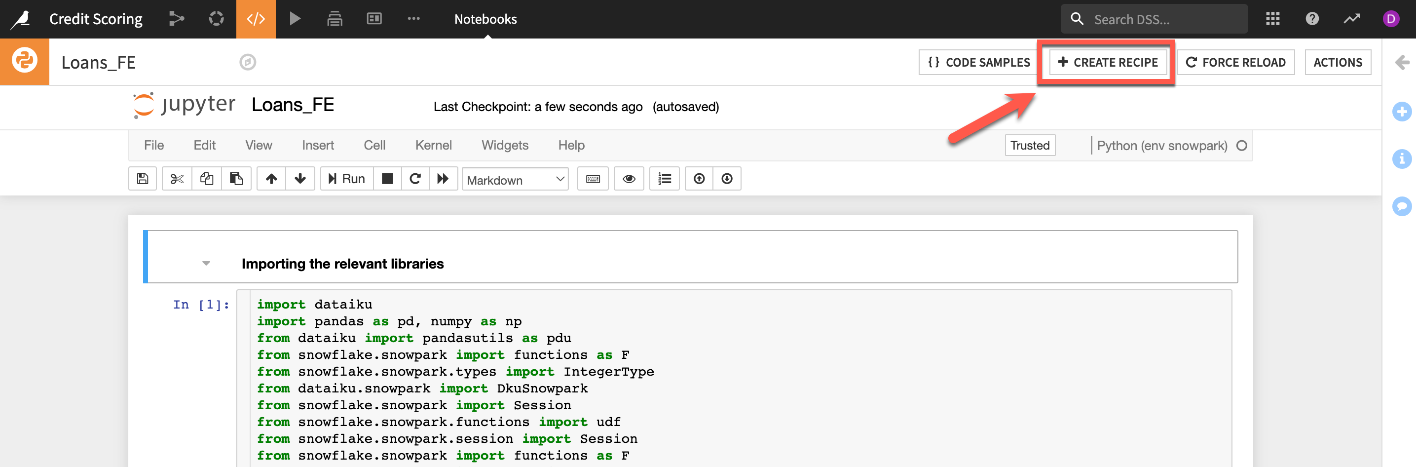Open the Kernel menu
The image size is (1416, 467).
click(433, 145)
